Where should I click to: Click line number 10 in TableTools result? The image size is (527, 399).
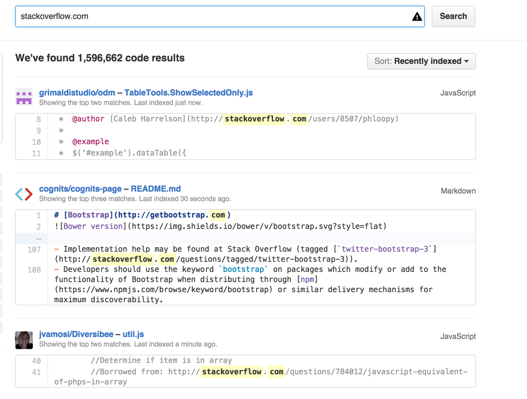point(36,142)
